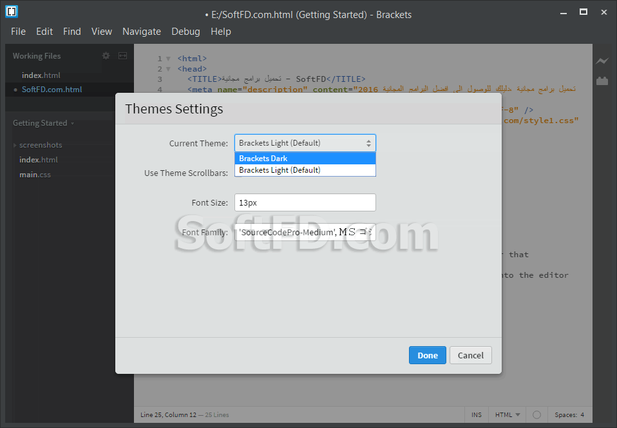Viewport: 617px width, 428px height.
Task: Open Getting Started project dropdown
Action: pyautogui.click(x=43, y=123)
